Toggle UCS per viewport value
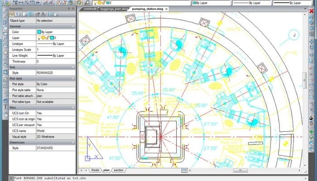Viewport: 317px width, 181px height. [56, 125]
